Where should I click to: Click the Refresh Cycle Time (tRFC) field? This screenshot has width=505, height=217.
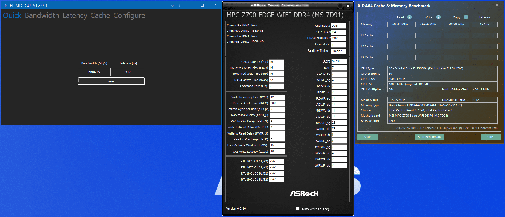click(x=277, y=103)
